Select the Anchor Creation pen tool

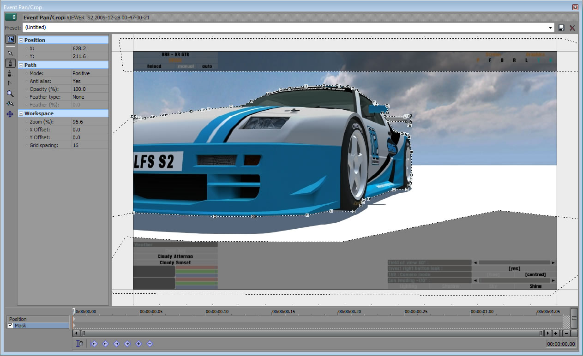10,63
